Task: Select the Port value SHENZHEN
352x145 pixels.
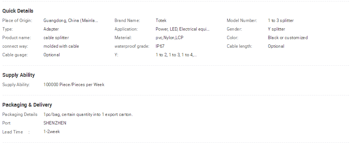Action: 55,123
